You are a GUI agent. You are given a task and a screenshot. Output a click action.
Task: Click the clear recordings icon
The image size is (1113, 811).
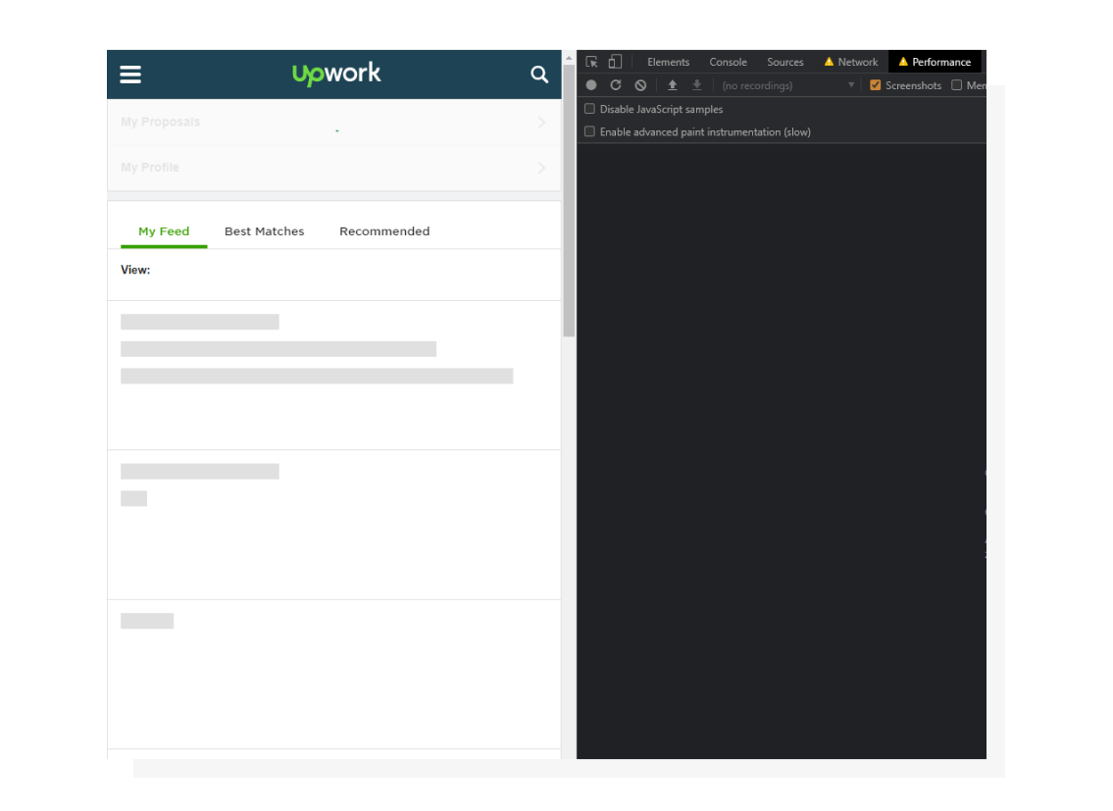click(640, 85)
